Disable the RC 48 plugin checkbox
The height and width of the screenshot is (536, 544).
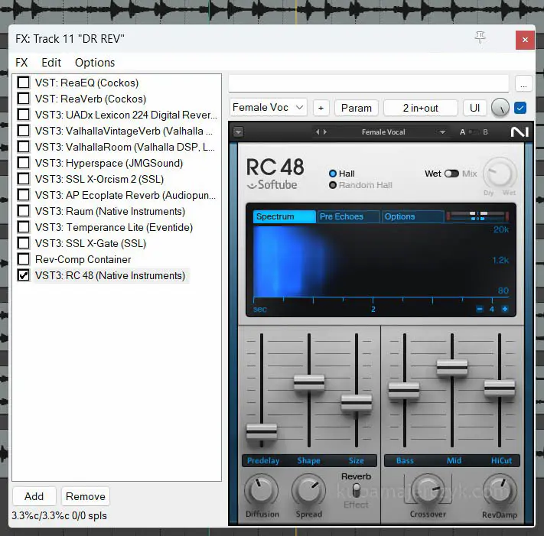(x=24, y=275)
